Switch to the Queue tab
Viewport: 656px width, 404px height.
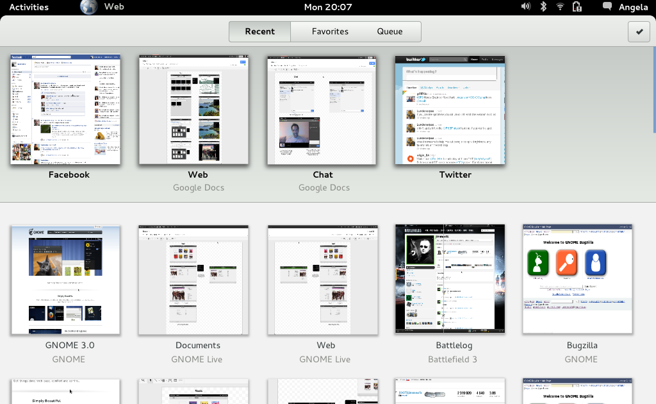click(389, 31)
